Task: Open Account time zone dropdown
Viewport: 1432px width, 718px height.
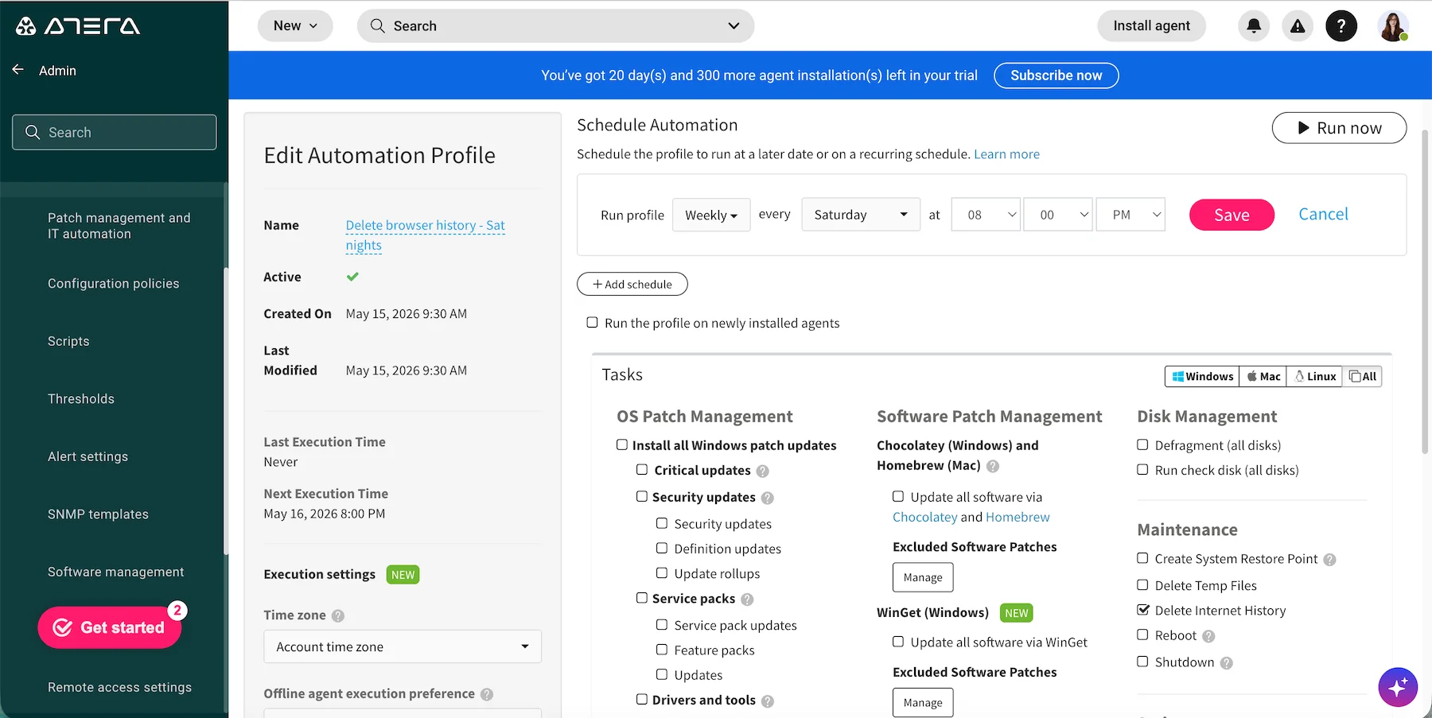Action: click(403, 646)
